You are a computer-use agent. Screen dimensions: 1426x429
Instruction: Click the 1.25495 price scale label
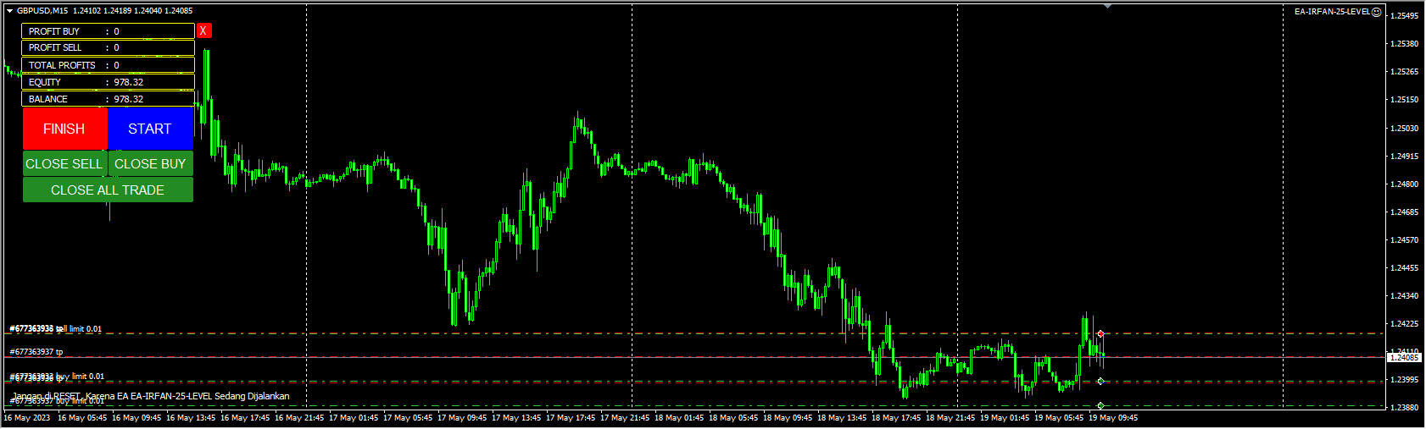[x=1405, y=16]
